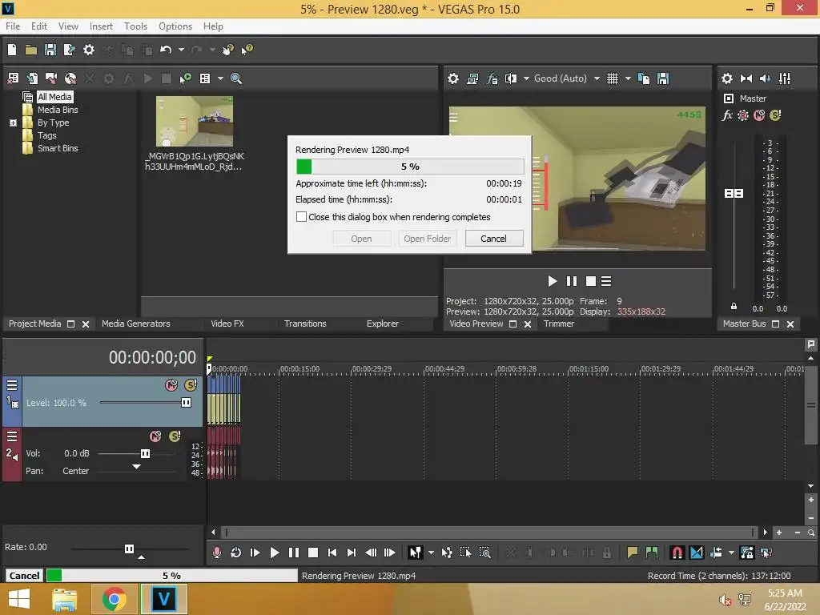Toggle Master bus Solo button

tap(775, 115)
